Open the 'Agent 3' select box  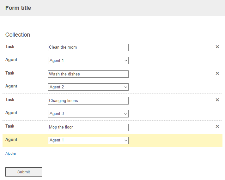pos(88,113)
